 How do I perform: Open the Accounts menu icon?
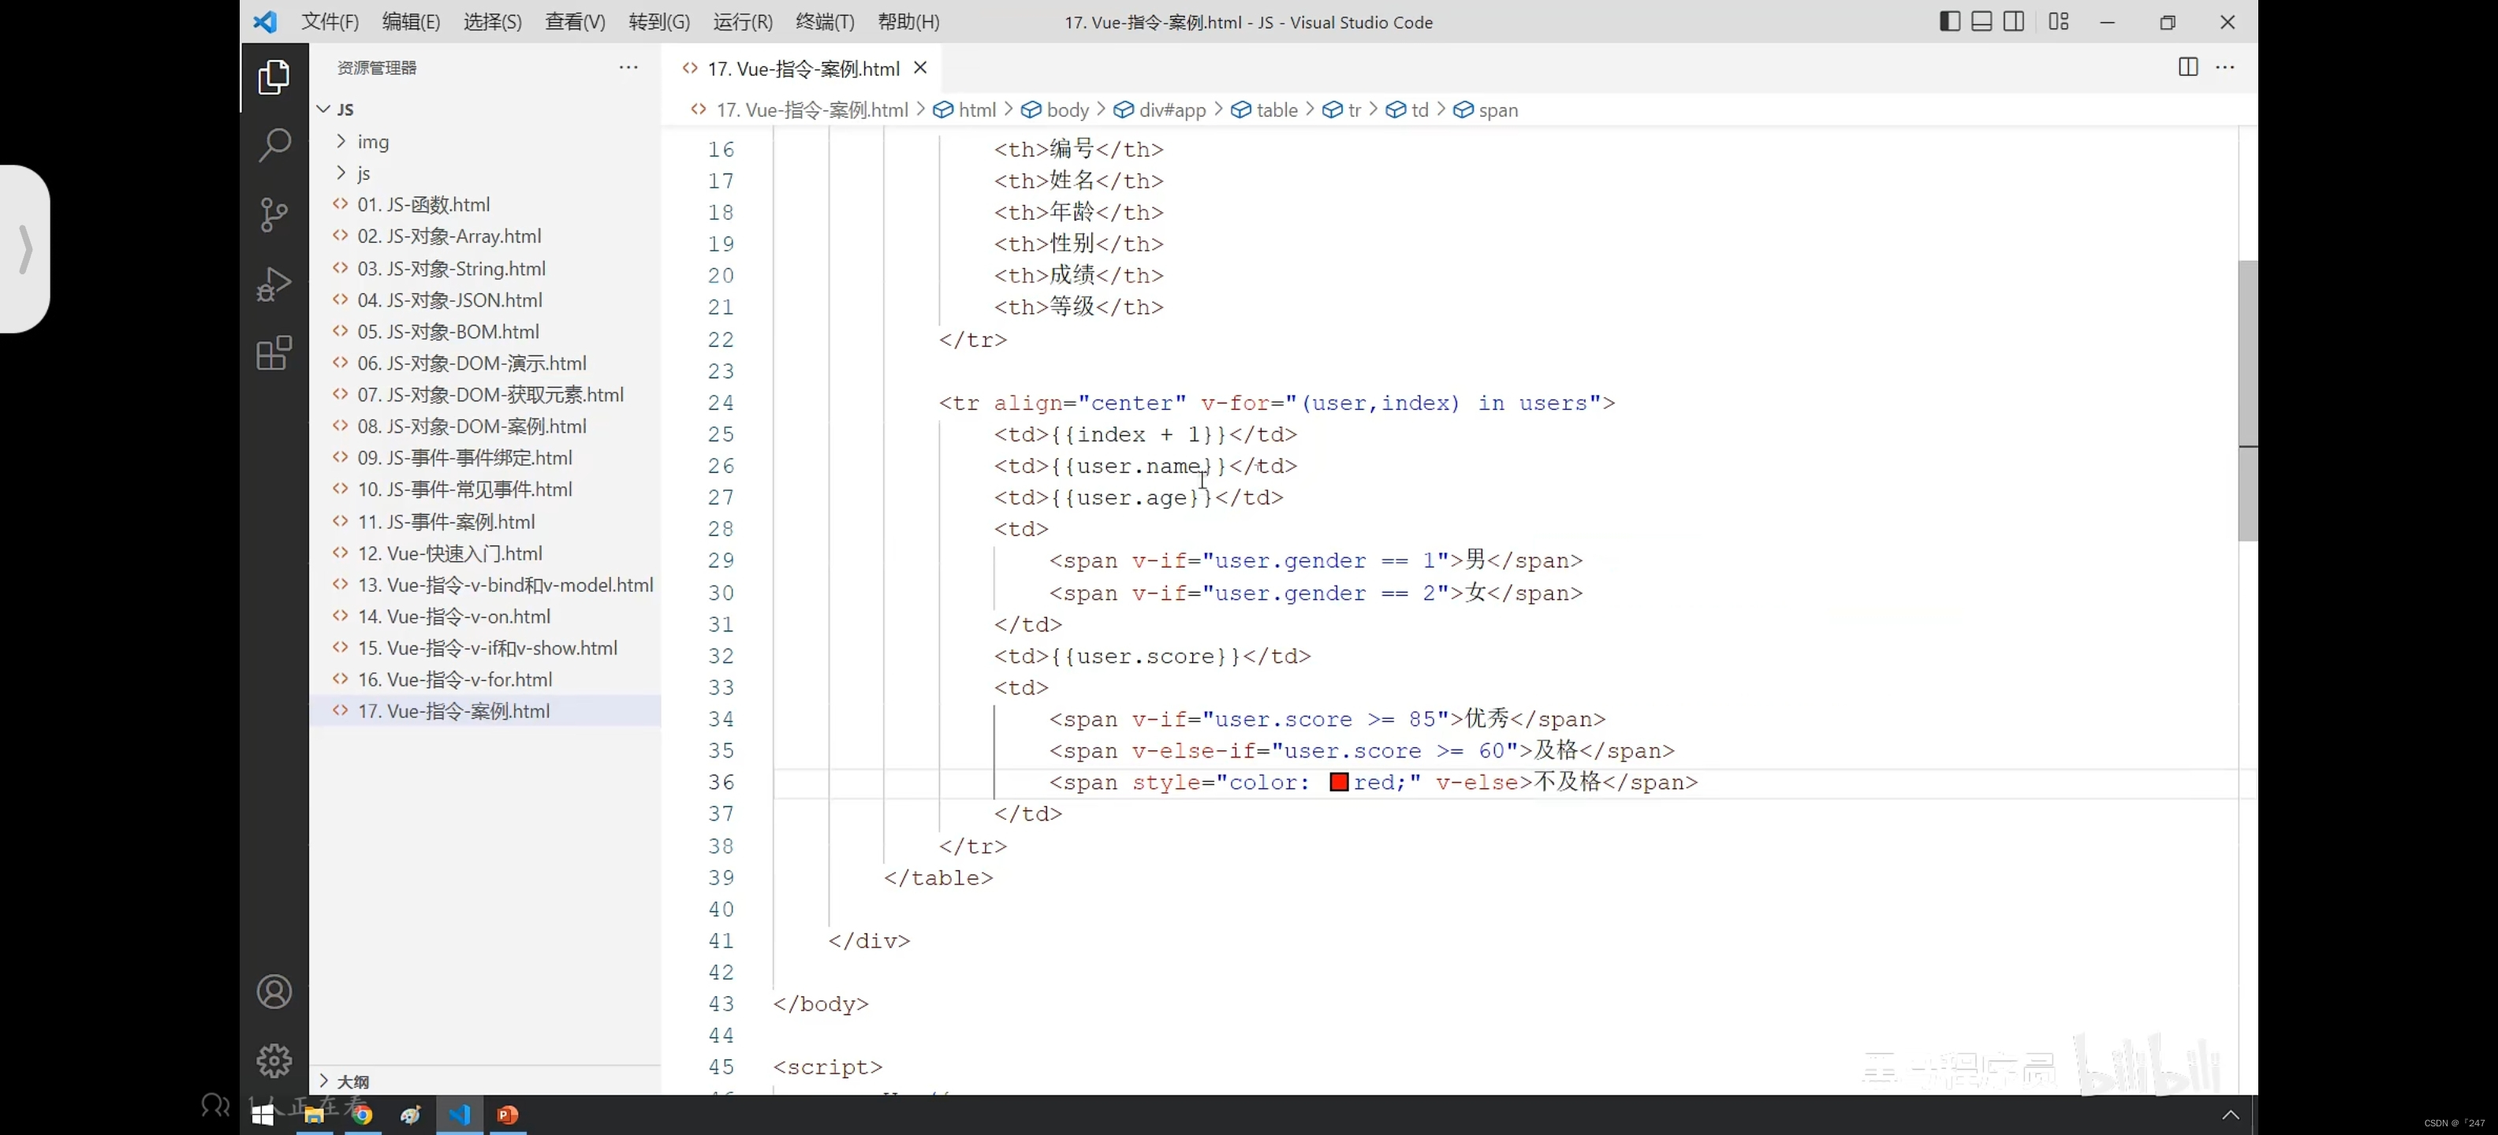pyautogui.click(x=274, y=992)
